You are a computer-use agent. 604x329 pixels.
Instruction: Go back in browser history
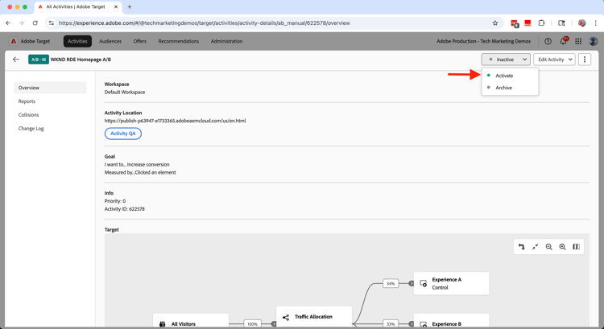tap(8, 23)
